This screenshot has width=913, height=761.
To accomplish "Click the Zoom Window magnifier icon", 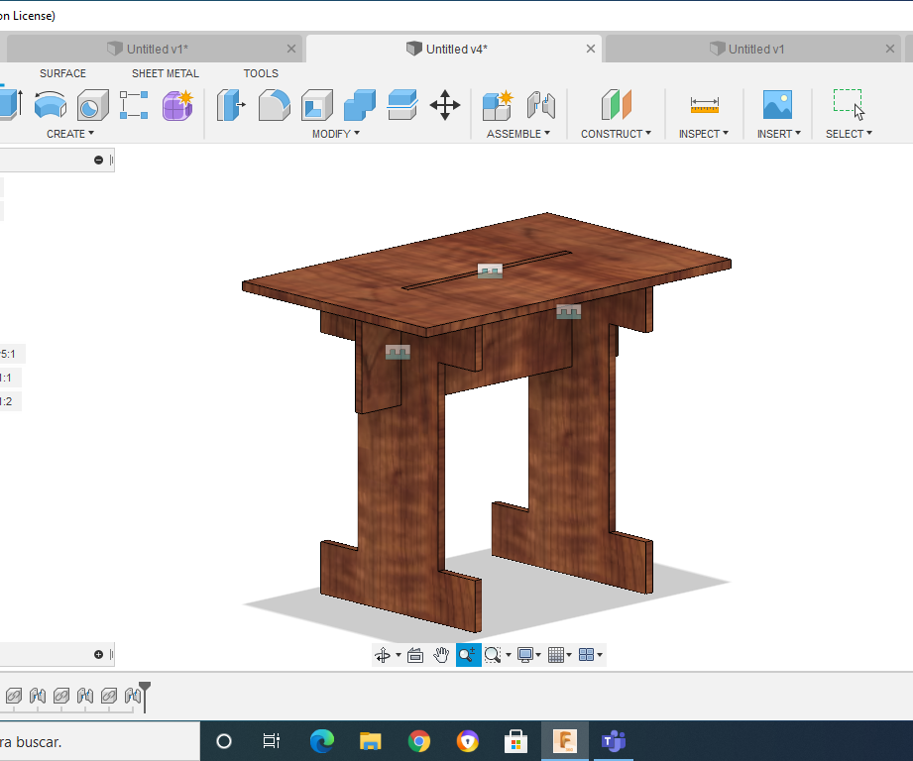I will click(x=493, y=655).
